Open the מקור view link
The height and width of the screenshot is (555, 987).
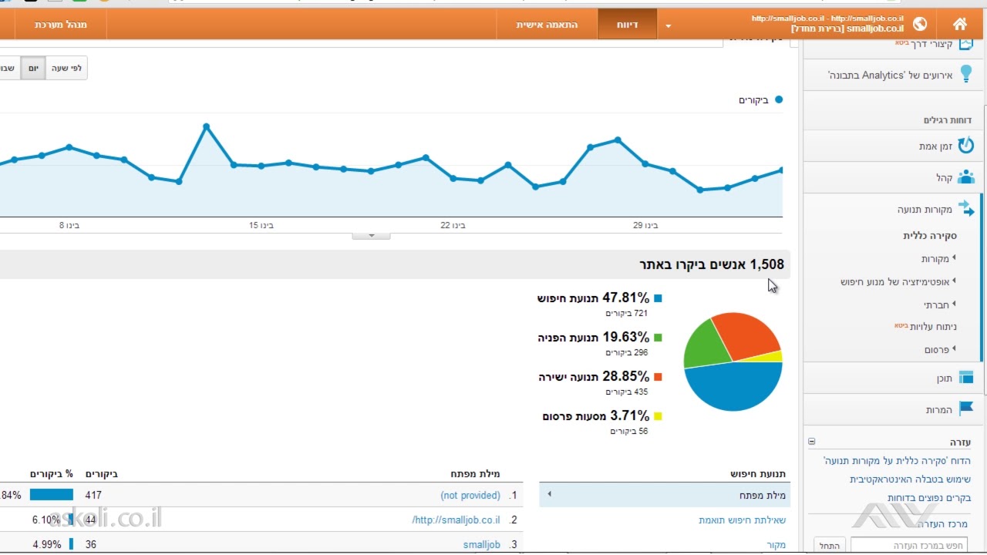[776, 545]
